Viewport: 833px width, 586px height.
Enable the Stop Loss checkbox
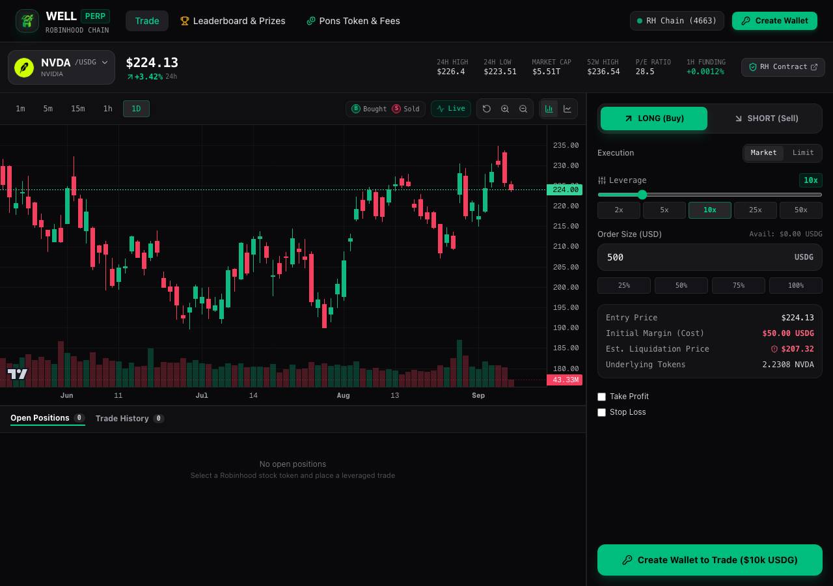coord(602,412)
